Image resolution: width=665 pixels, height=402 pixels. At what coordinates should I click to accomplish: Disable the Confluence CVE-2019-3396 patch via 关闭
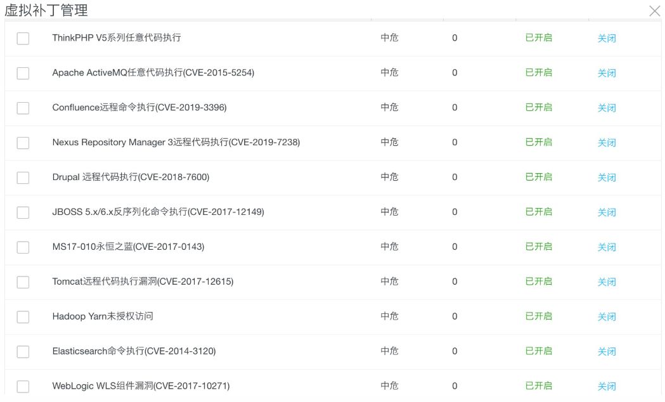pos(607,108)
